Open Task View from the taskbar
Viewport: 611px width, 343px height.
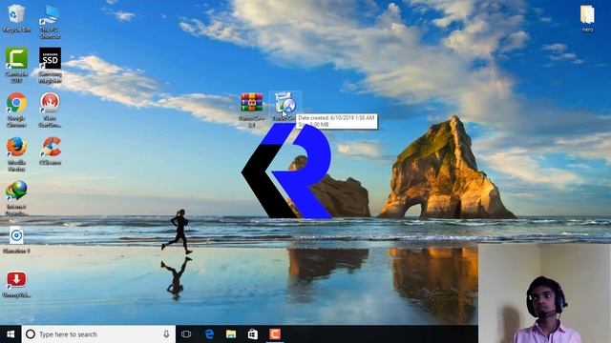(186, 334)
